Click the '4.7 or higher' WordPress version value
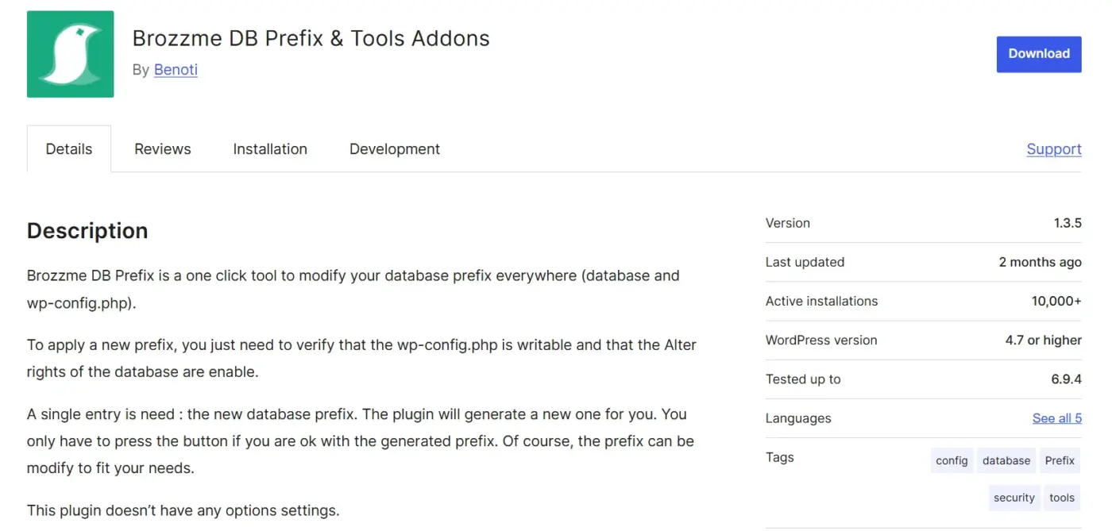This screenshot has height=531, width=1112. 1044,340
